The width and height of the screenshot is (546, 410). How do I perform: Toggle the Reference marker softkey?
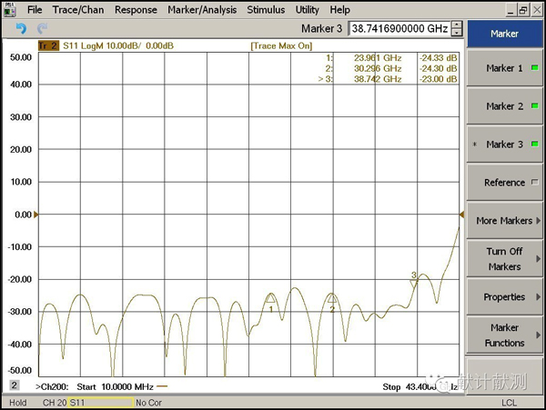504,183
